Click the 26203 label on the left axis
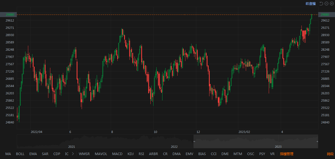 10,93
